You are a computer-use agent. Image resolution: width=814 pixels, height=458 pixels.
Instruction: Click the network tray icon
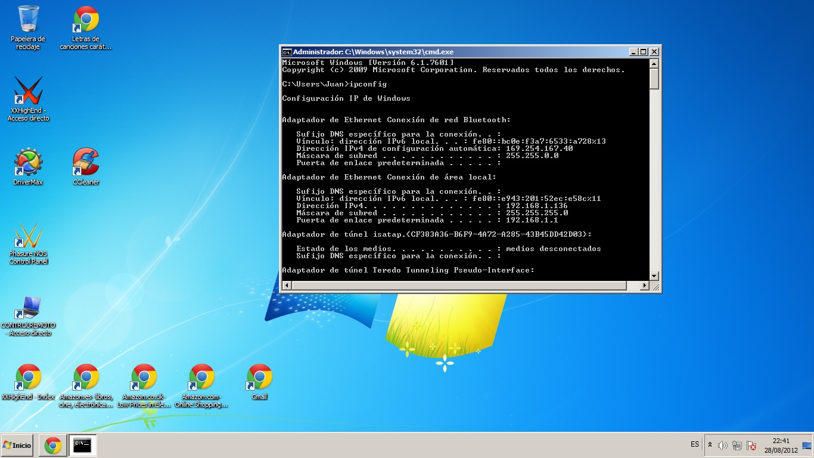point(737,445)
